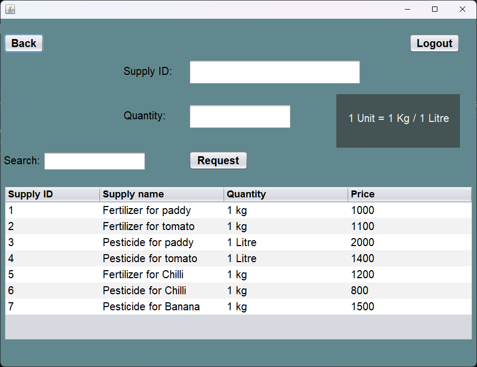The width and height of the screenshot is (477, 367).
Task: Select the Pesticide for Banana row
Action: [x=160, y=307]
